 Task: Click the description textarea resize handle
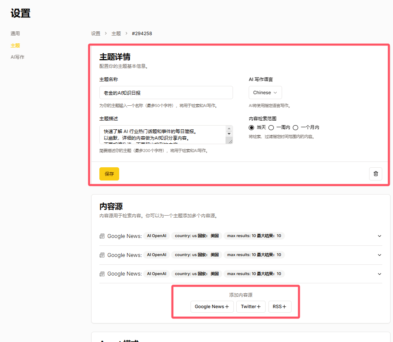click(x=230, y=141)
